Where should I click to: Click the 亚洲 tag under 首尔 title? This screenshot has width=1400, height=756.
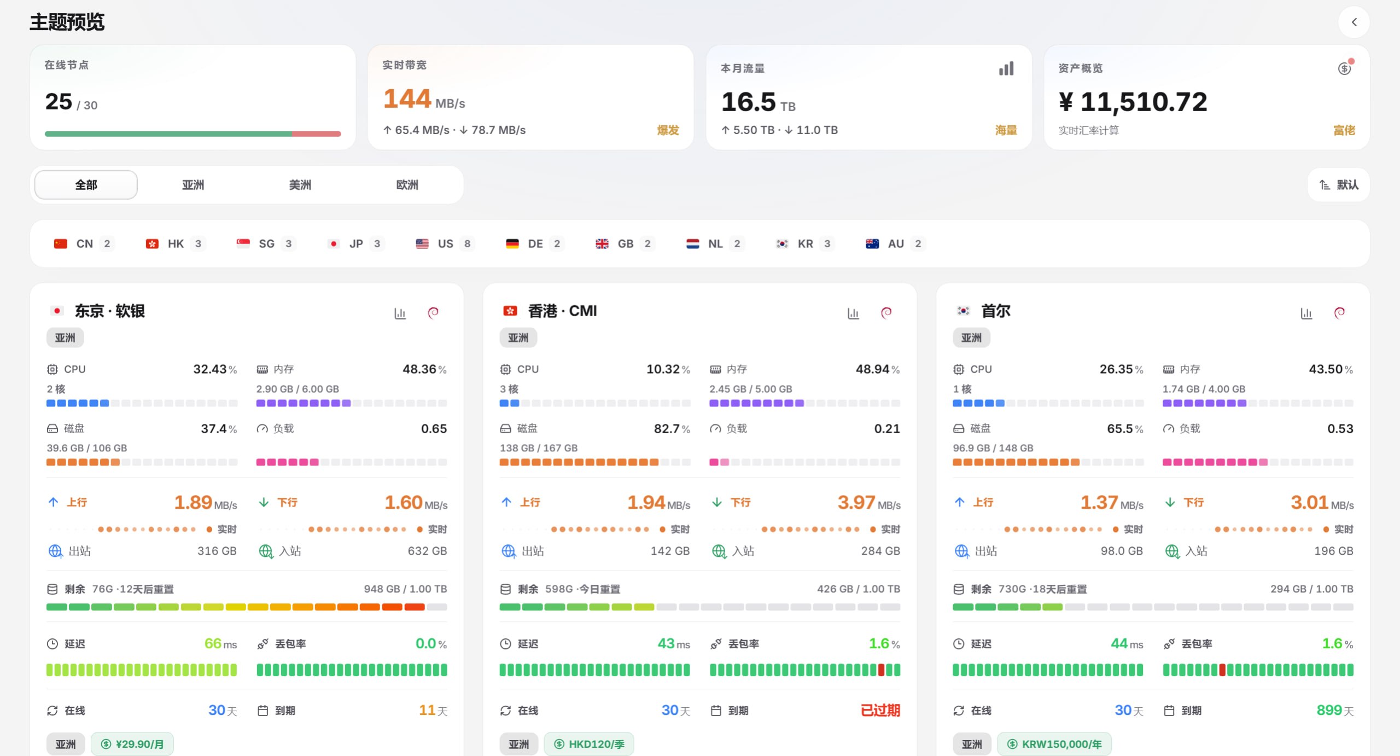click(972, 338)
